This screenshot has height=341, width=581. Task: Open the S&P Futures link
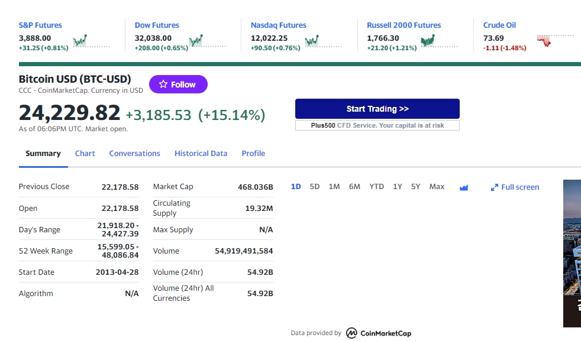click(x=40, y=25)
